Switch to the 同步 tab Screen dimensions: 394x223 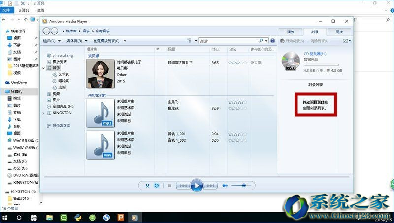point(339,32)
